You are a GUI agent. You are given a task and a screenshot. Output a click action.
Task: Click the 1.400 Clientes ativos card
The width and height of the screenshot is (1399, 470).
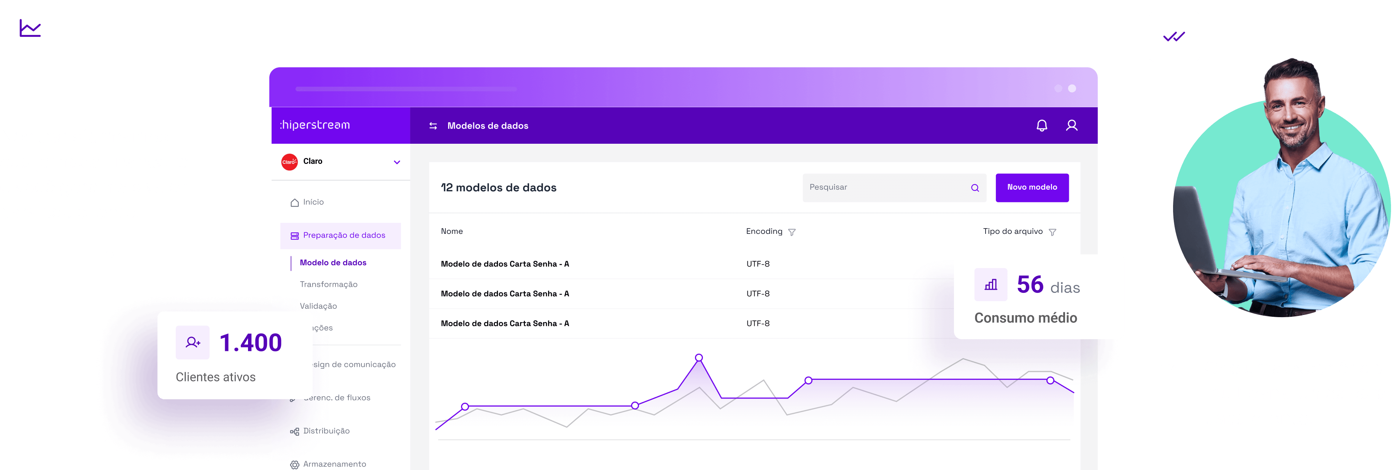(235, 356)
